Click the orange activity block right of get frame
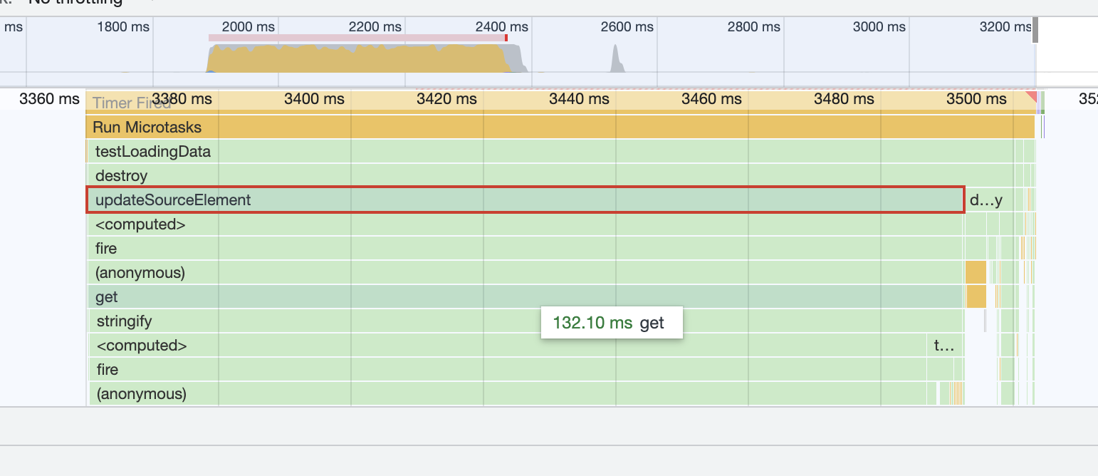 pos(976,296)
